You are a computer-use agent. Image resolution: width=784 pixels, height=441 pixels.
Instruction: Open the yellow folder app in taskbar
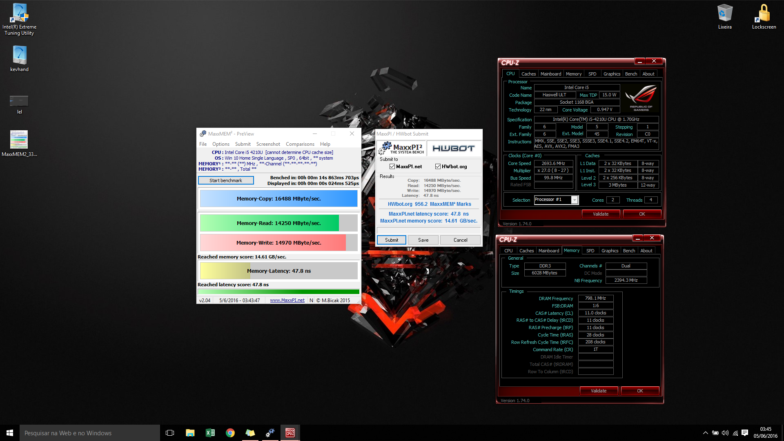pos(250,433)
